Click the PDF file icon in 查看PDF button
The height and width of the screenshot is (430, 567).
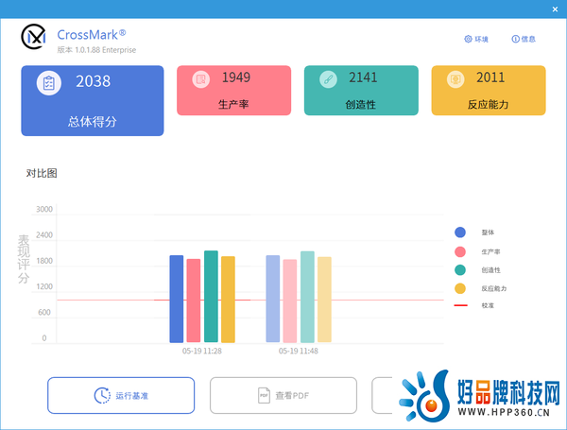click(x=264, y=395)
